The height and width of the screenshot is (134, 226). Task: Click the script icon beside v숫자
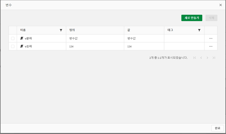[22, 46]
